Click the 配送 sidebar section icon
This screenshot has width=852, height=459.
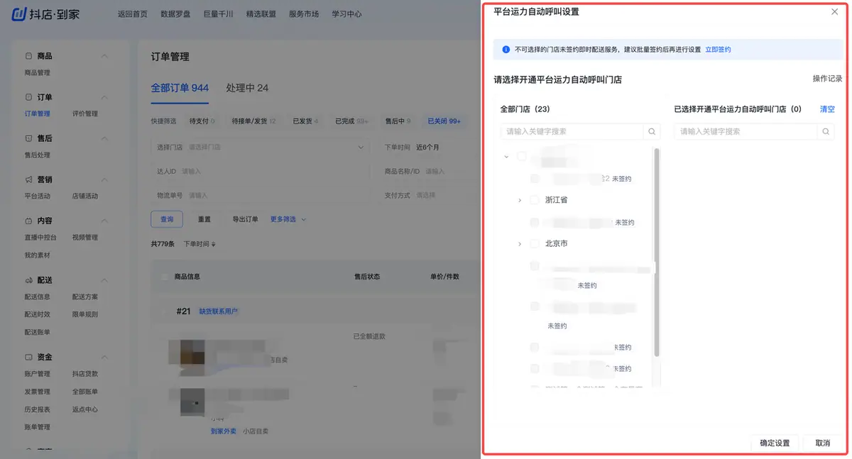coord(28,280)
